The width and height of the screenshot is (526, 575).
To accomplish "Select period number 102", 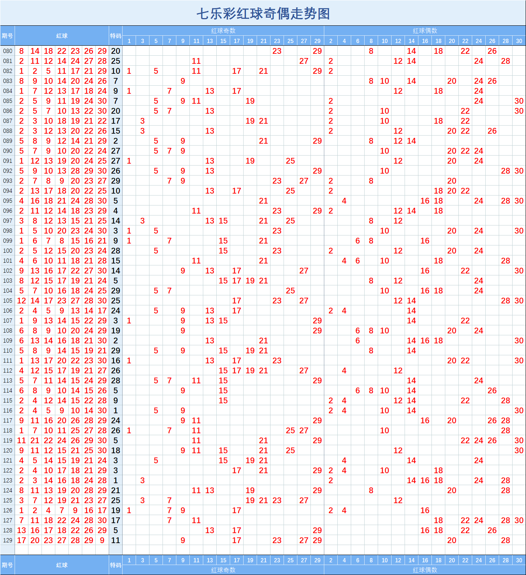I will (8, 271).
